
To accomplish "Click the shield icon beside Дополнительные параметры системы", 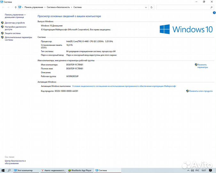I will (2, 37).
